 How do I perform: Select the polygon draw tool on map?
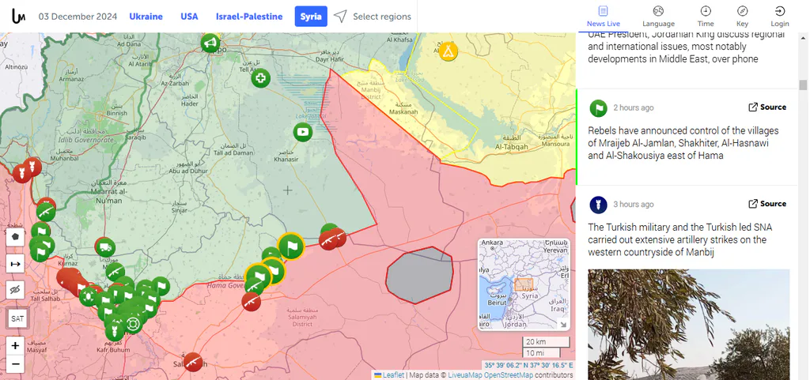click(16, 237)
